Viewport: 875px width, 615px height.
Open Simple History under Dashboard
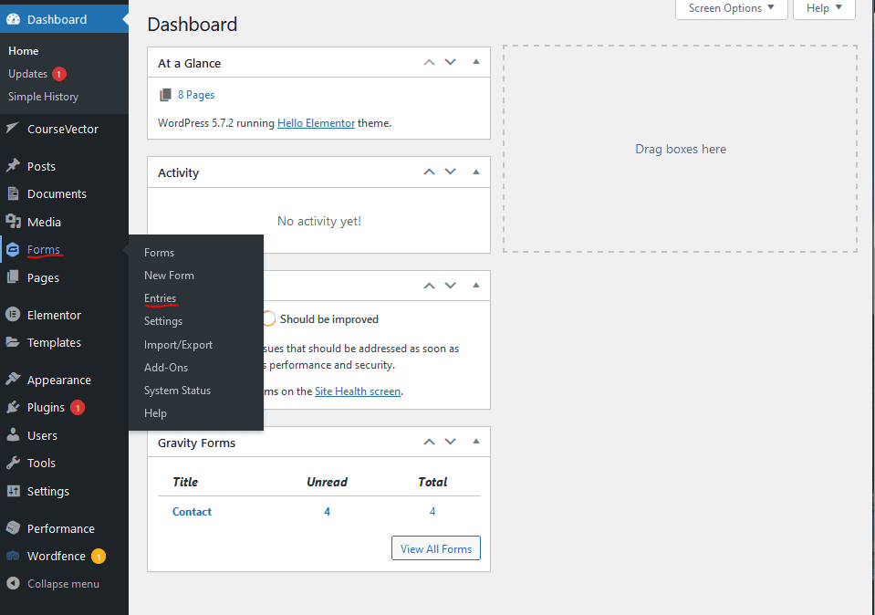tap(43, 97)
